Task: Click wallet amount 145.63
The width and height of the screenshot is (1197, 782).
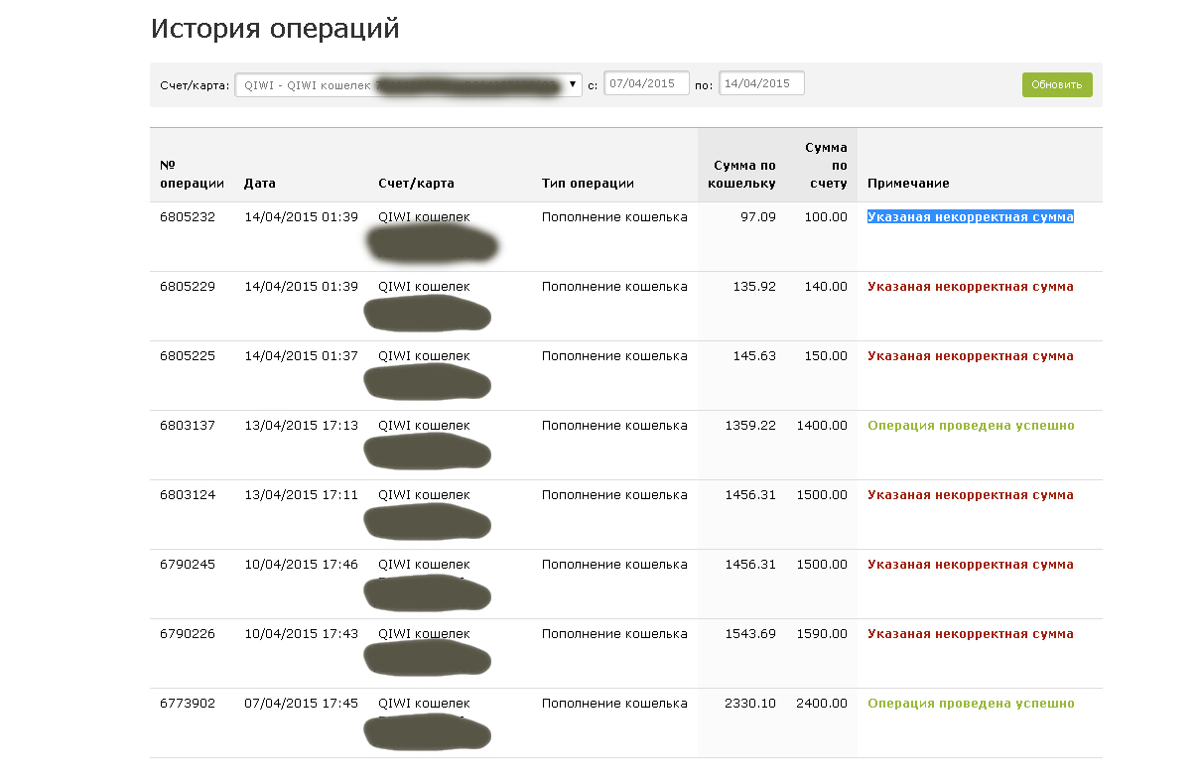Action: 754,355
